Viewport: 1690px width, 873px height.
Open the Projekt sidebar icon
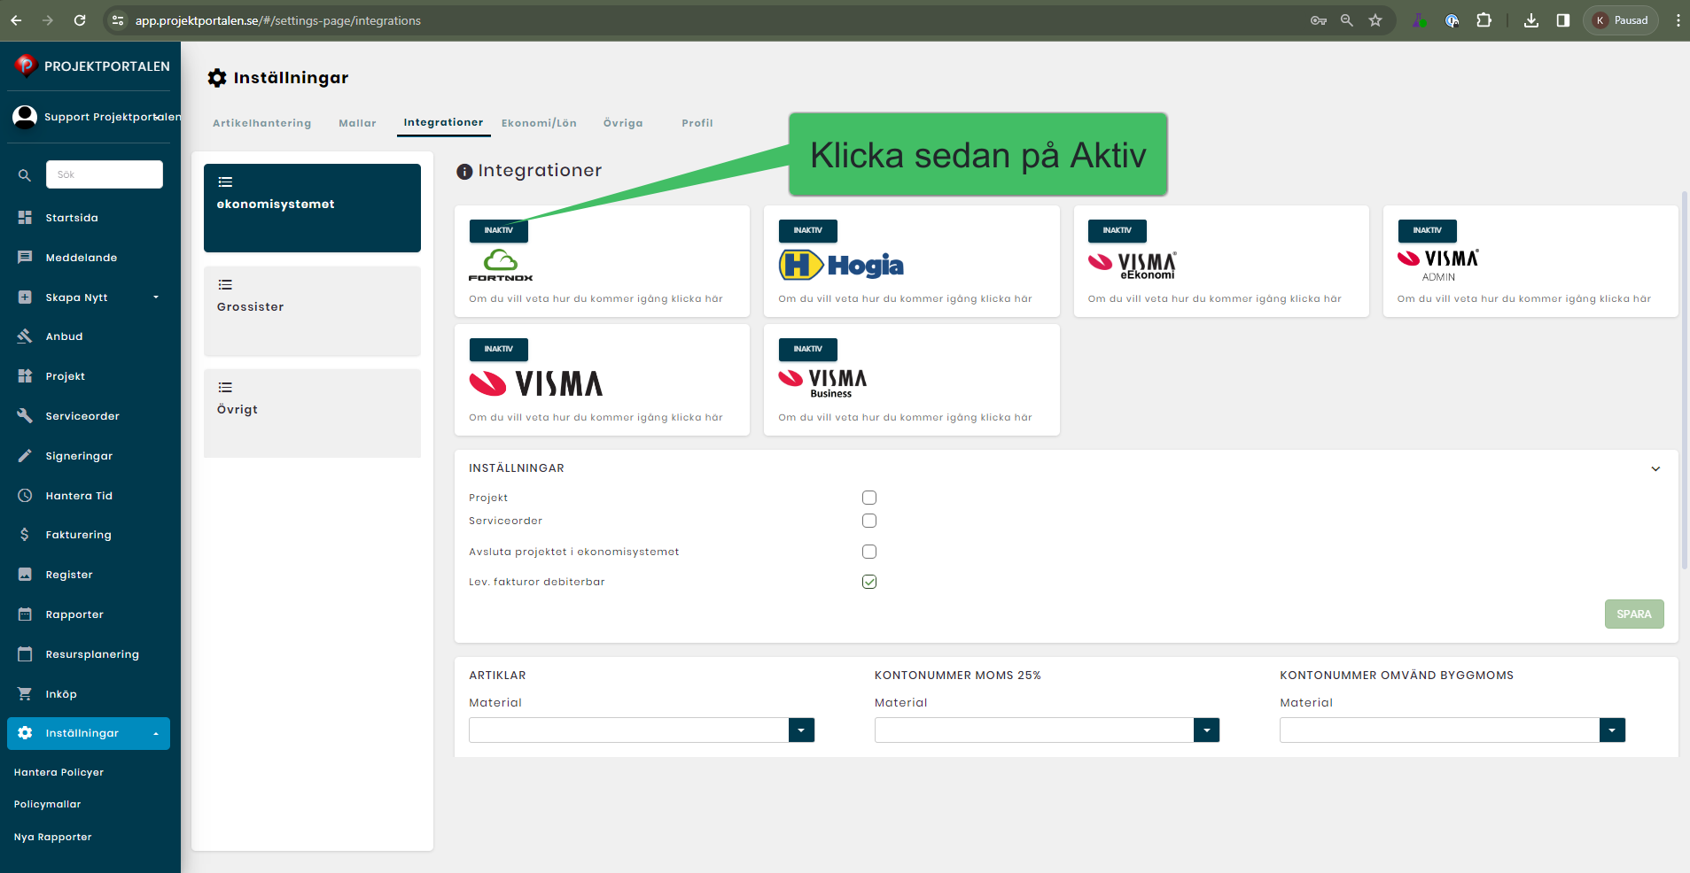25,376
